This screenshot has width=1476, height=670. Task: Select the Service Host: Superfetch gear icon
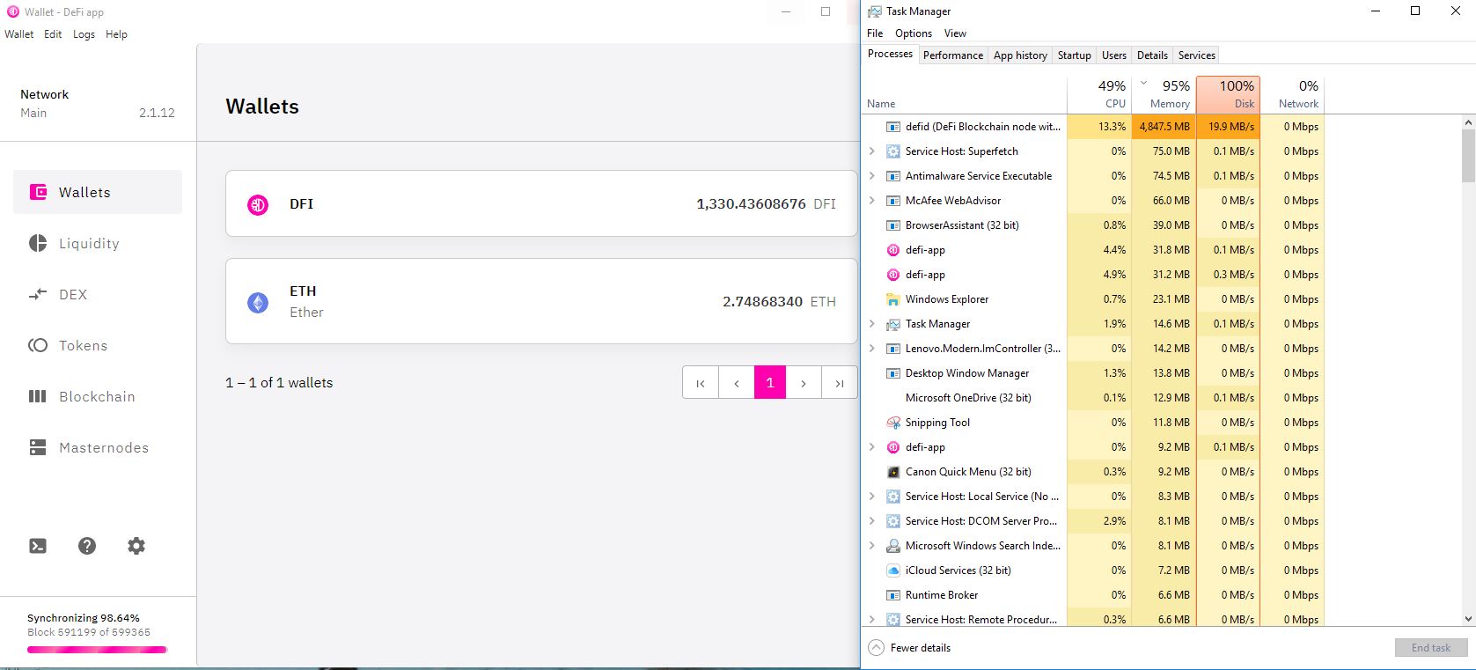click(893, 151)
